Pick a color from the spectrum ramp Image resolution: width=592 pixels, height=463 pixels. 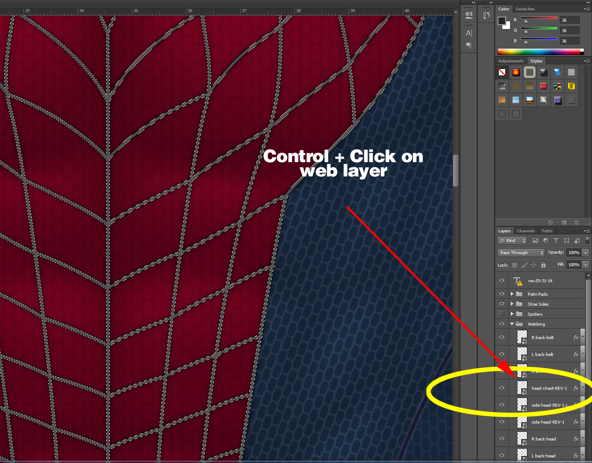[x=539, y=52]
